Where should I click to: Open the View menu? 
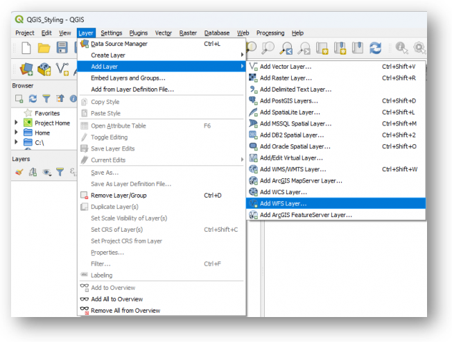pyautogui.click(x=65, y=33)
